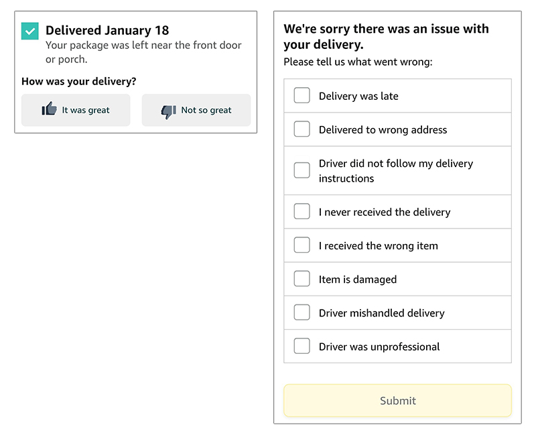The image size is (536, 435).
Task: Enable "Driver did not follow my delivery instructions"
Action: 302,170
